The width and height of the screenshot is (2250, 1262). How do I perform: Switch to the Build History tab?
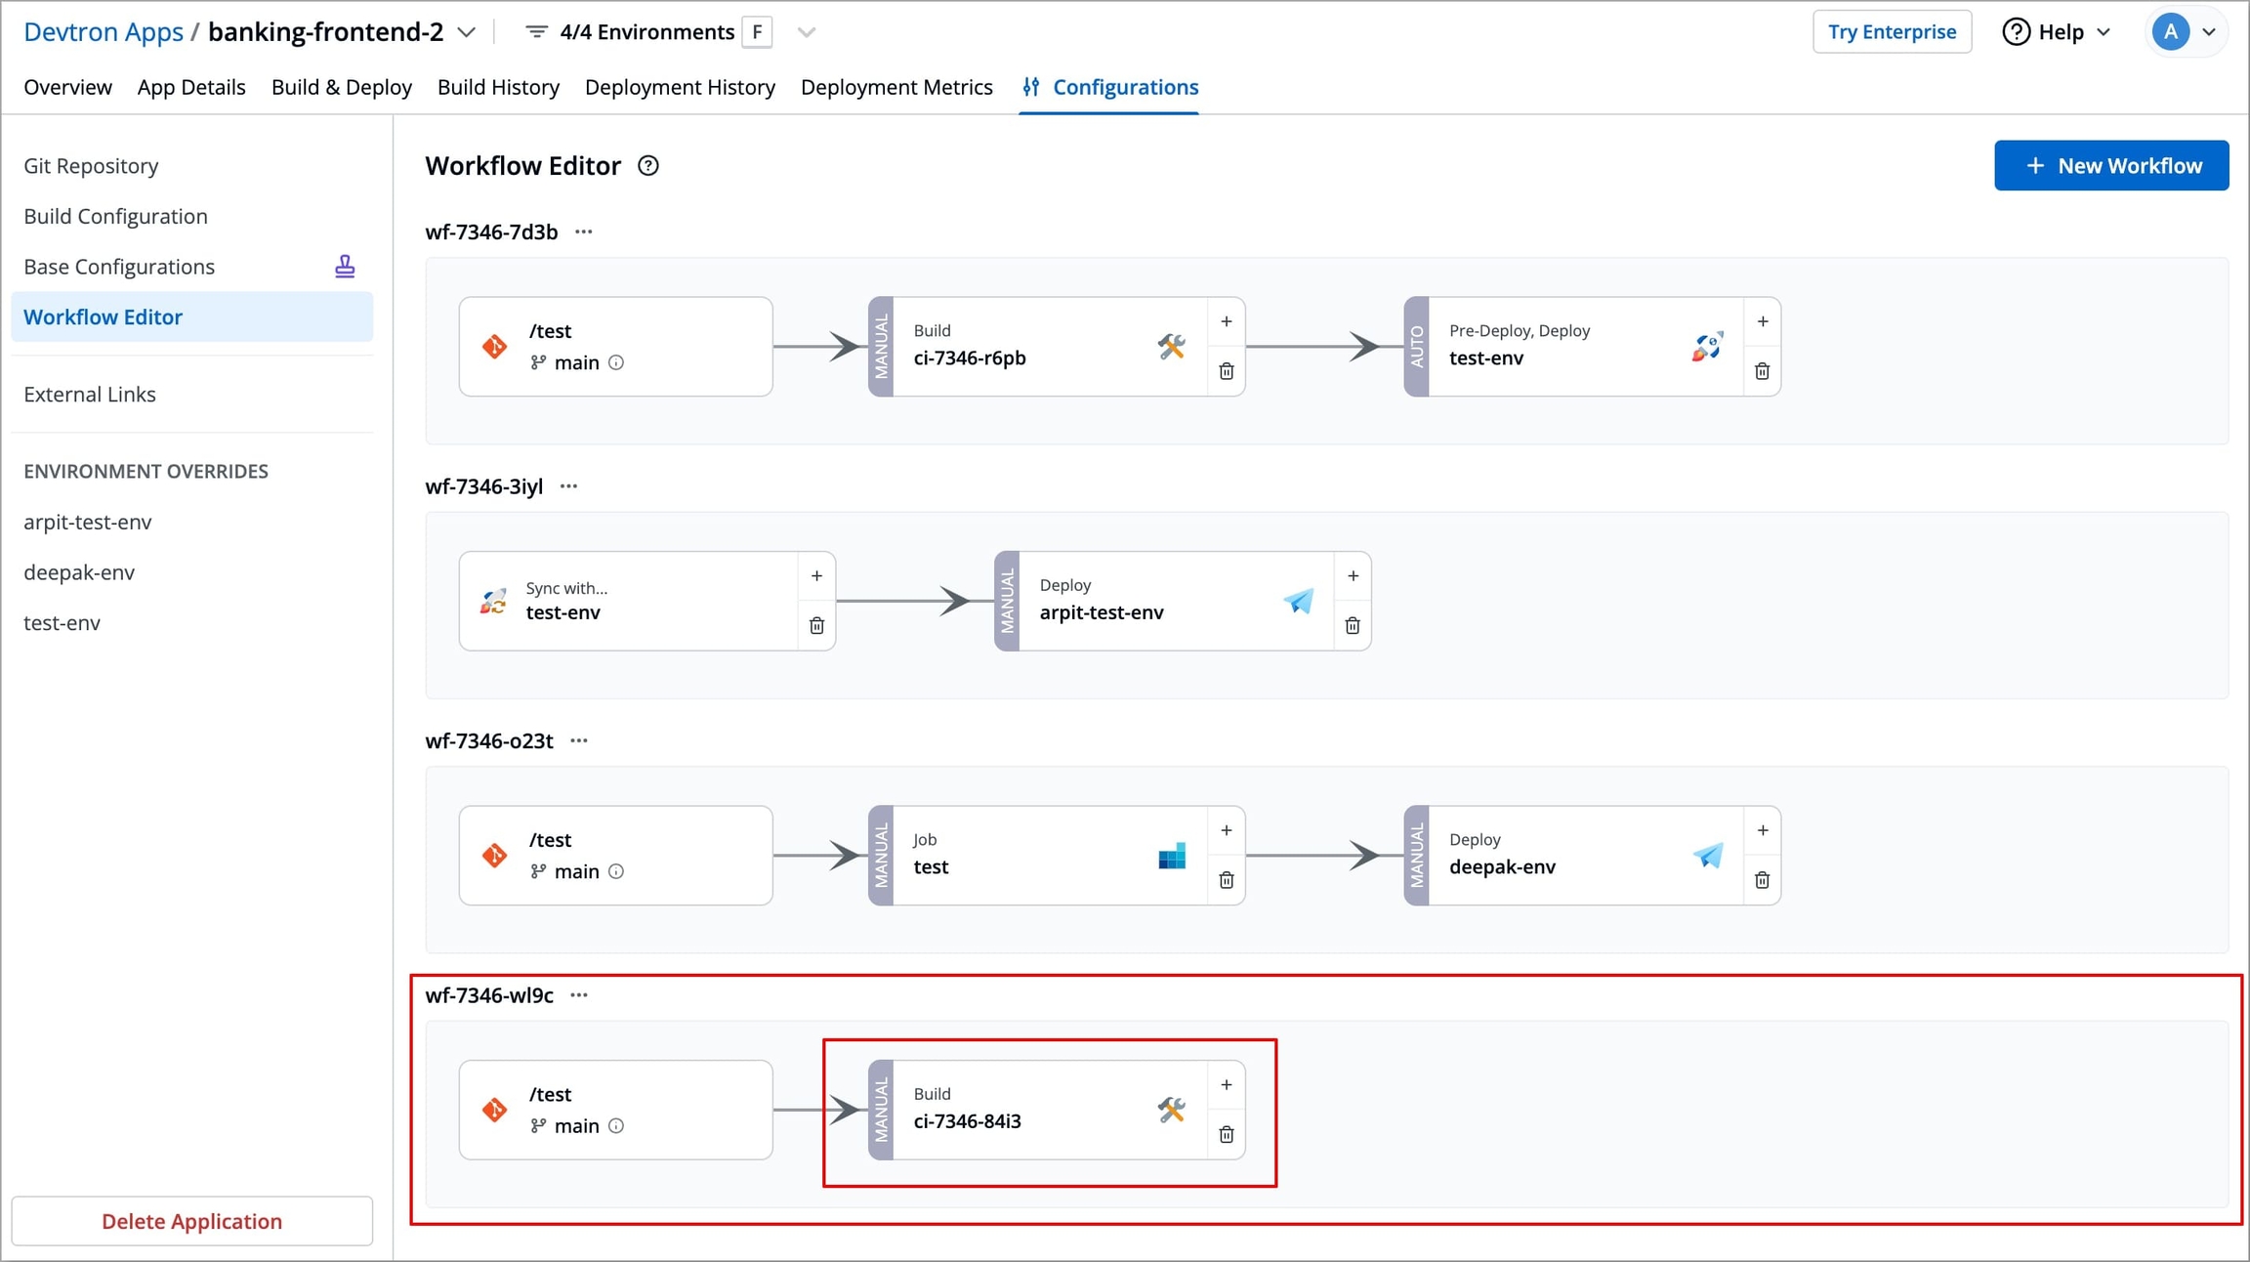click(498, 87)
